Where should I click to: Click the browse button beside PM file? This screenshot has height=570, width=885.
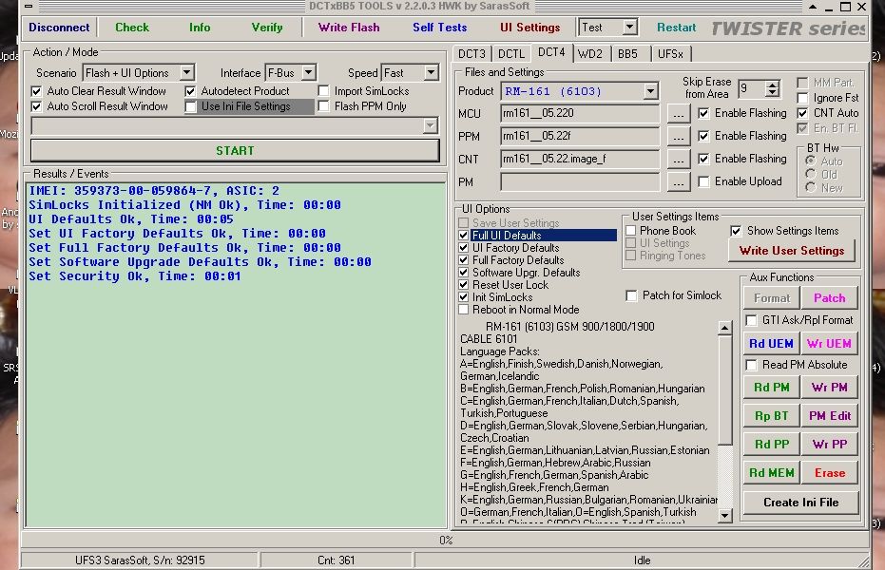pyautogui.click(x=678, y=182)
